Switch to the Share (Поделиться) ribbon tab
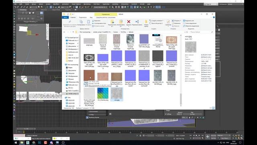This screenshot has height=145, width=257. pos(83,17)
